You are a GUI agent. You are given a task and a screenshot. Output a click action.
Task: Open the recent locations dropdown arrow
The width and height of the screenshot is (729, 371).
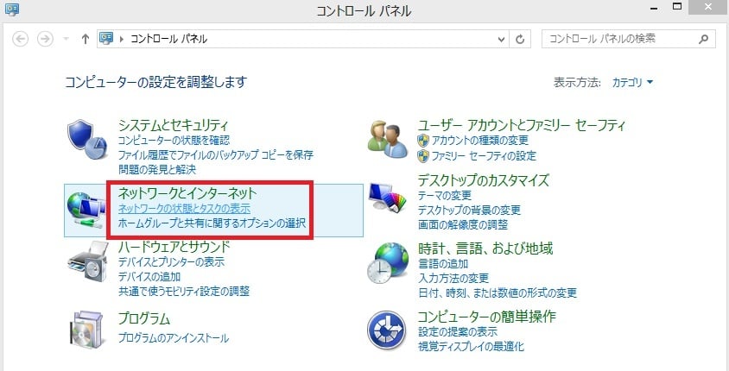coord(66,39)
